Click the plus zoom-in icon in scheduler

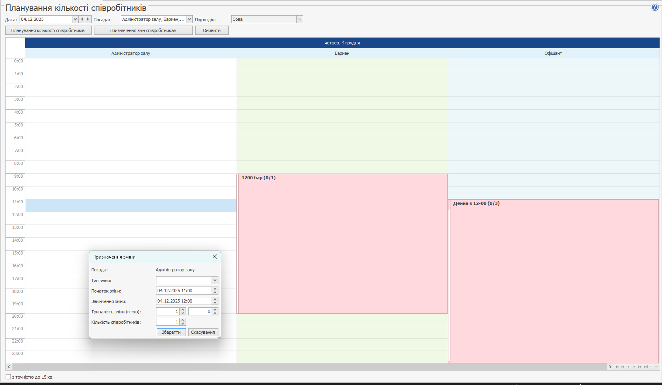(651, 367)
